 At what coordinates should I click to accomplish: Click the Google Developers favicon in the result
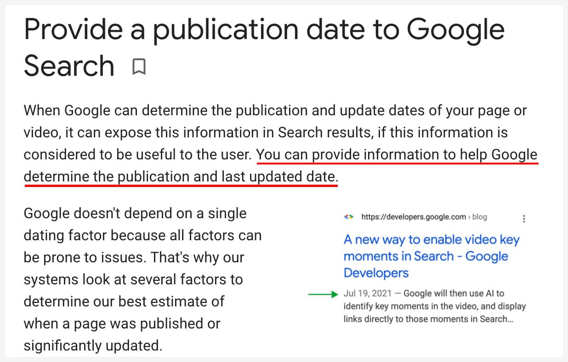click(348, 217)
